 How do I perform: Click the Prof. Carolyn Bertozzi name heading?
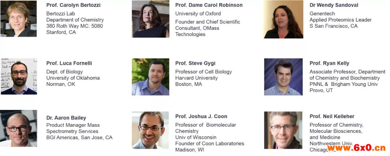[x=73, y=5]
